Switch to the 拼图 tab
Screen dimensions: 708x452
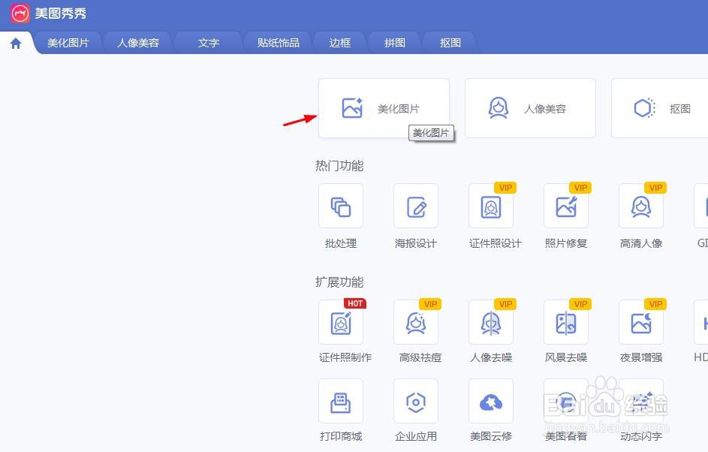coord(395,43)
